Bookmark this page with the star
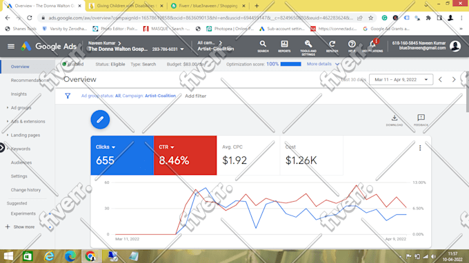469x263 pixels. coord(371,18)
